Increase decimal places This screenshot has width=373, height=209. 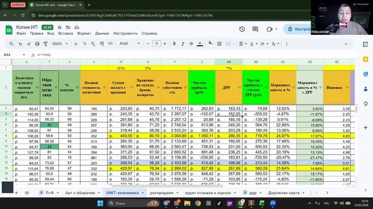pos(101,44)
